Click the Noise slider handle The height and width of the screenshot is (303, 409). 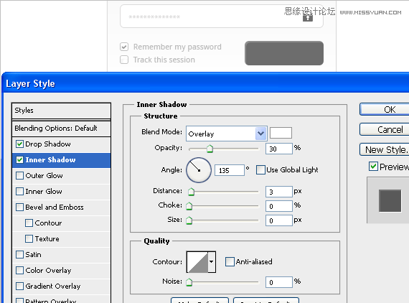coord(189,282)
